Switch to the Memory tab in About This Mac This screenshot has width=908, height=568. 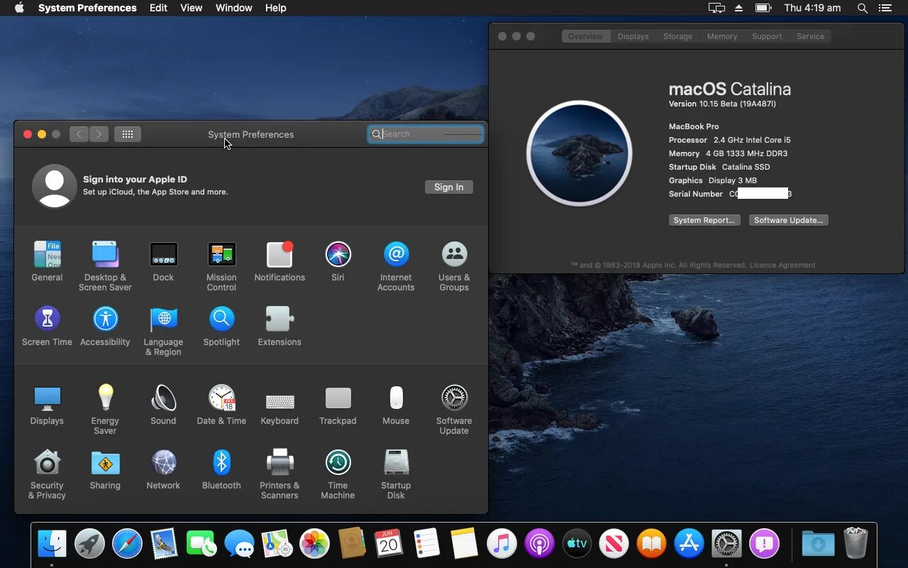722,36
